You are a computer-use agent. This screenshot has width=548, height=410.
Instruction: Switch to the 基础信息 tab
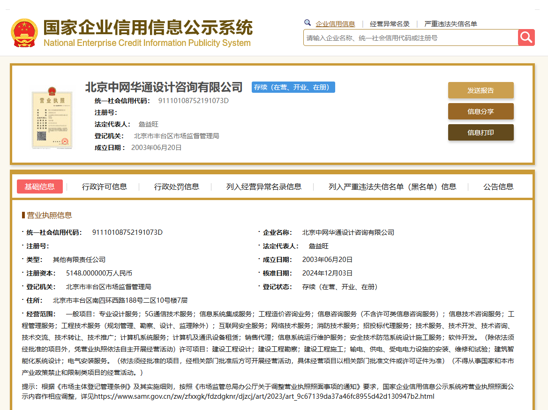(x=40, y=186)
